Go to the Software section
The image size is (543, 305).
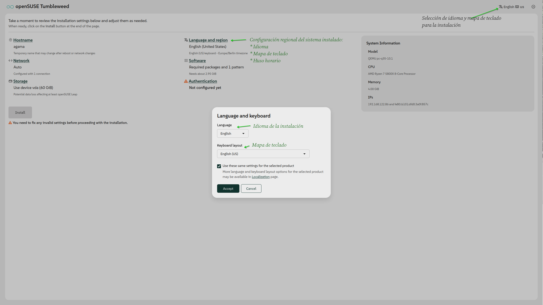197,61
